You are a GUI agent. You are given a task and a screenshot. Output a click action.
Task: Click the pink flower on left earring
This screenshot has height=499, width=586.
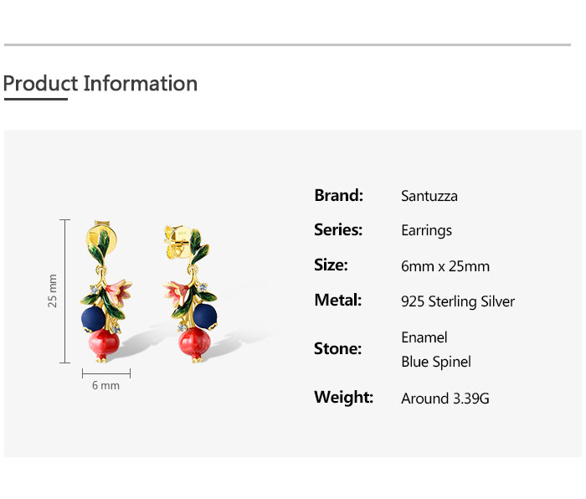click(113, 290)
